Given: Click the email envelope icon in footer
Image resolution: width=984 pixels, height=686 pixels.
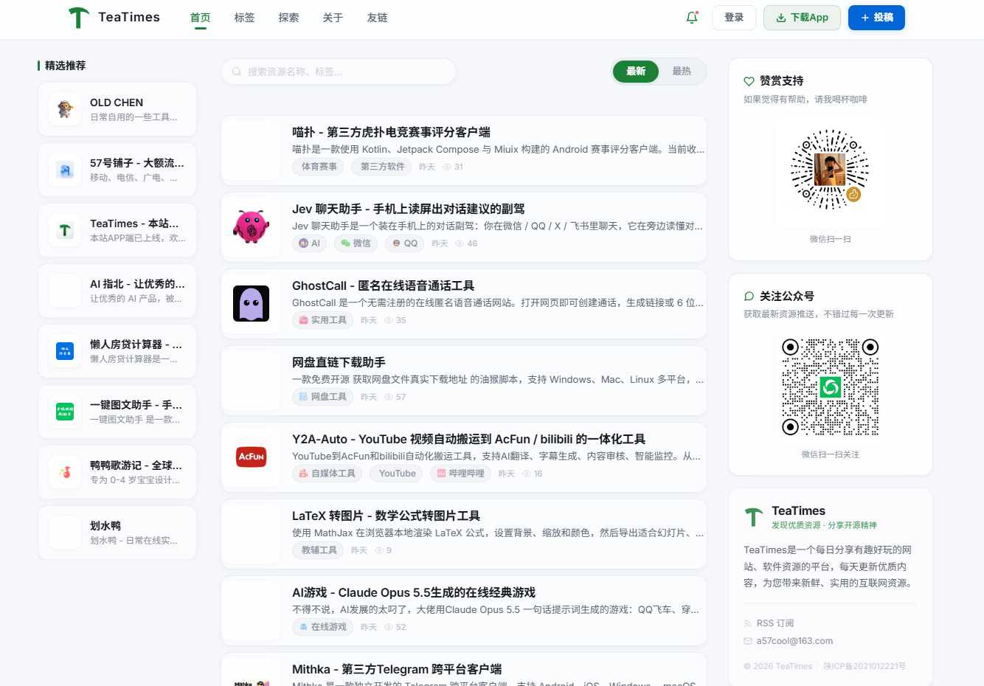Looking at the screenshot, I should point(748,641).
